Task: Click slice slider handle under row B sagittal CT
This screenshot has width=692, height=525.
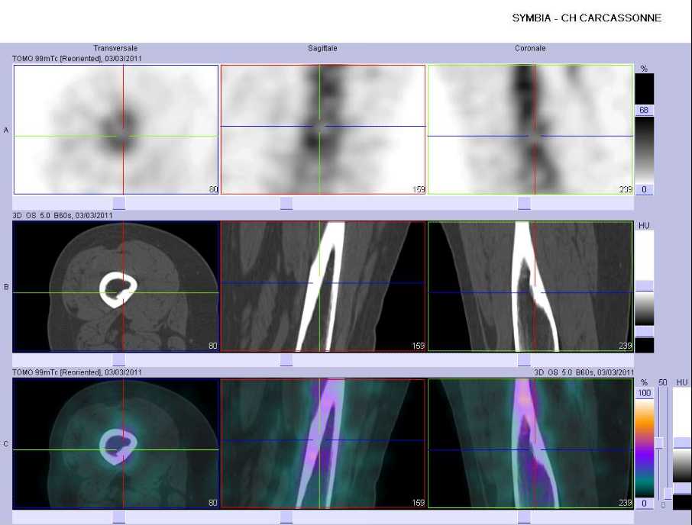Action: (x=286, y=360)
